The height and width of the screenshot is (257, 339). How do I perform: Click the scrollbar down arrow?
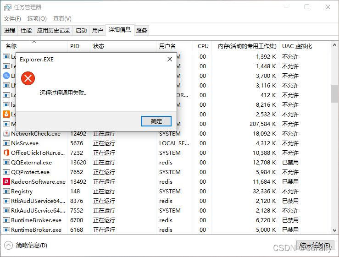pos(334,230)
